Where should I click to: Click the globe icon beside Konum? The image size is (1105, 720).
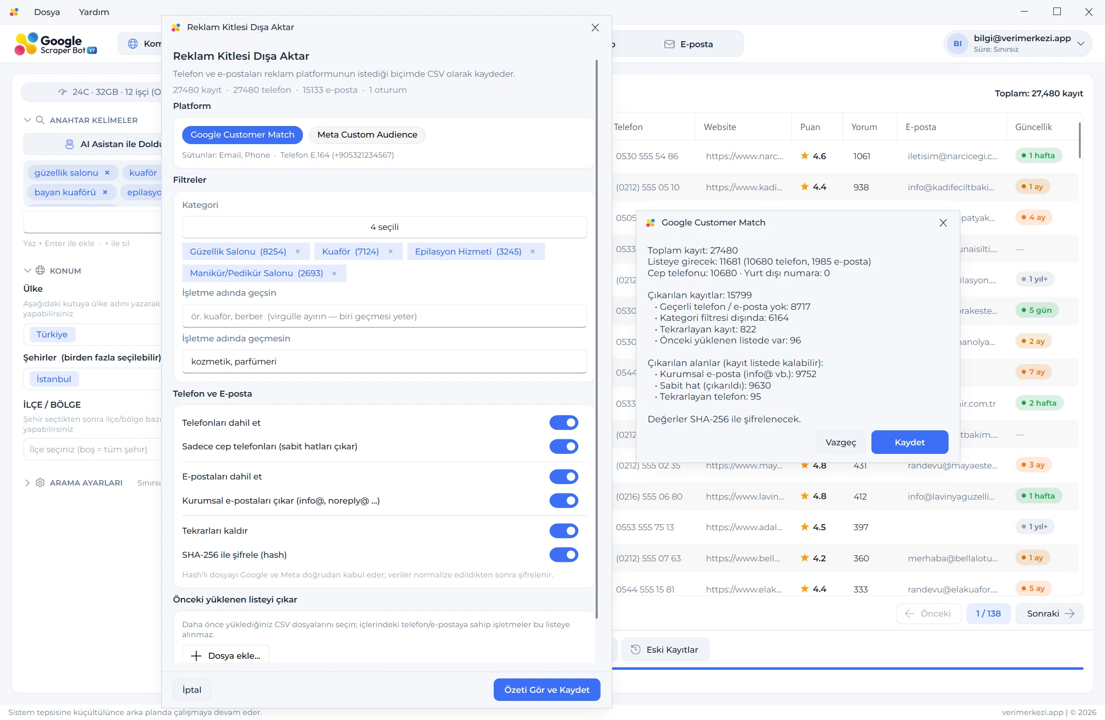pyautogui.click(x=40, y=271)
